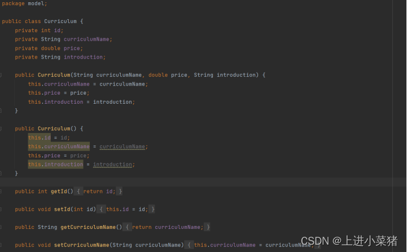The image size is (407, 252).
Task: Click 'void' keyword on the setId line
Action: tap(44, 209)
